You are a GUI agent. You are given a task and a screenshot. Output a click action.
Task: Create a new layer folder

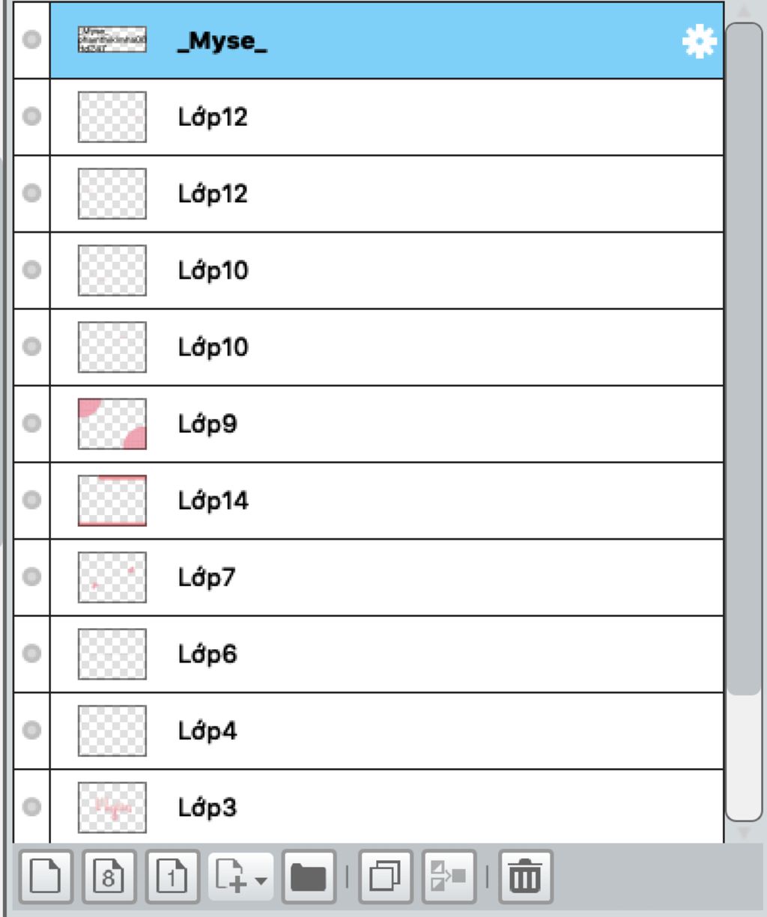pos(309,877)
